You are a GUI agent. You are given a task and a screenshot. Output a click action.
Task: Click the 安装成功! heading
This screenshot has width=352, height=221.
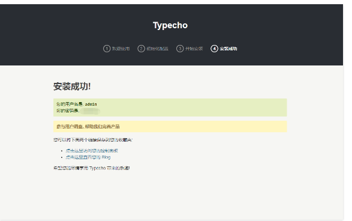[72, 86]
